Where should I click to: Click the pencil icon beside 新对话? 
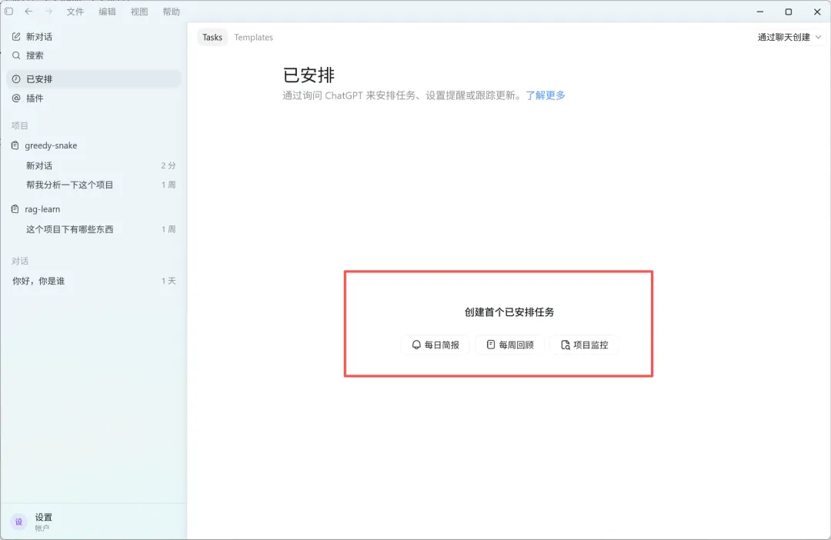[16, 37]
